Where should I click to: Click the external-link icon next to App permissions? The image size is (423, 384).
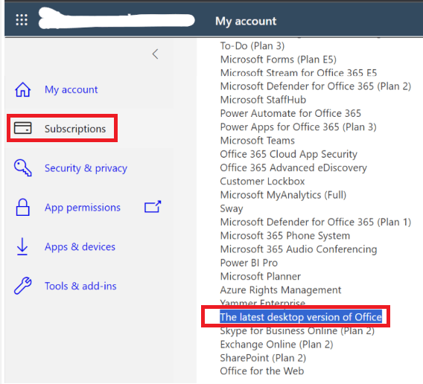[153, 207]
